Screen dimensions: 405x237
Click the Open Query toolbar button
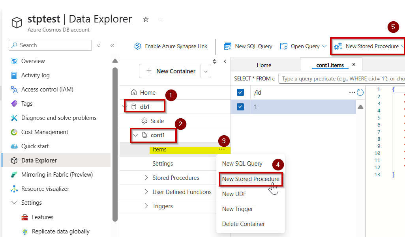(x=300, y=46)
